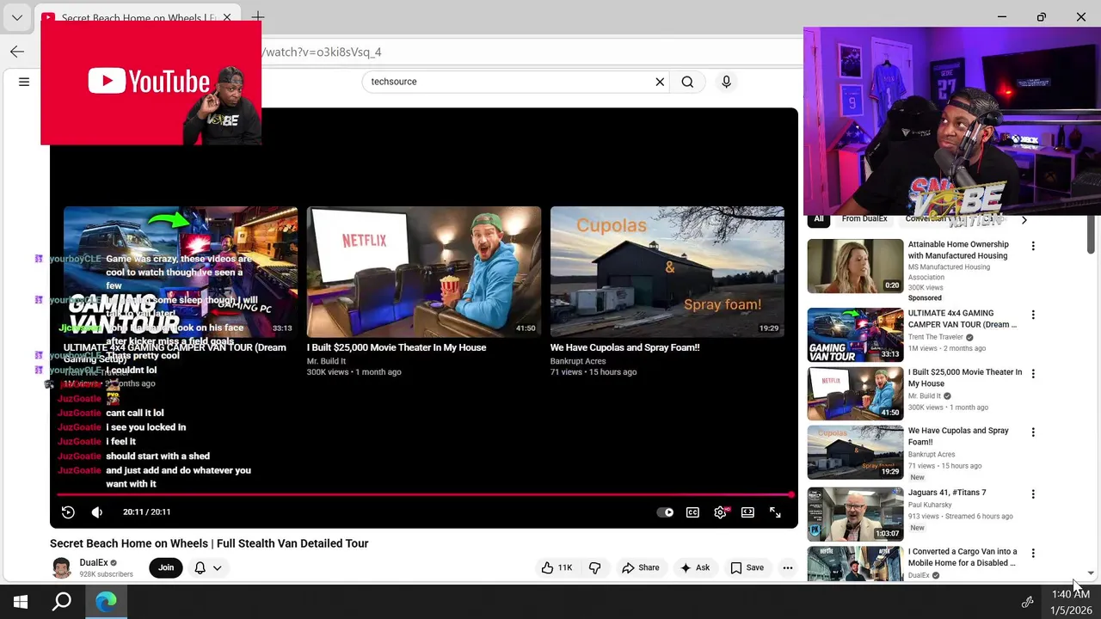Open options for Cupolas sidebar video
This screenshot has height=619, width=1101.
click(1033, 432)
